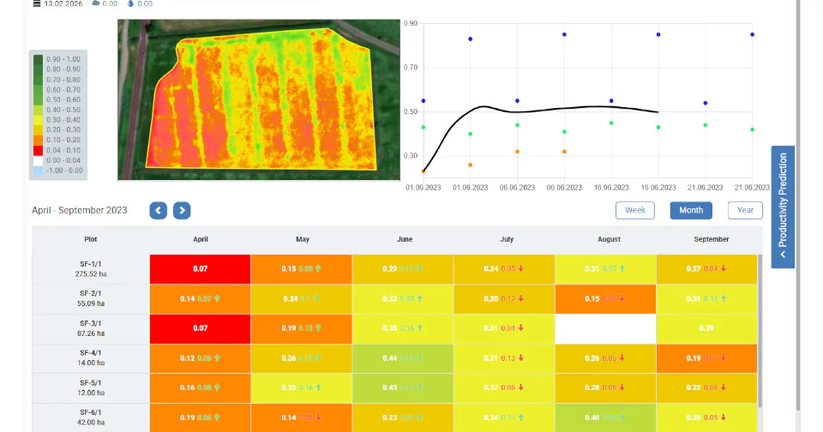The width and height of the screenshot is (823, 432).
Task: Go to the previous period with left arrow
Action: [158, 211]
